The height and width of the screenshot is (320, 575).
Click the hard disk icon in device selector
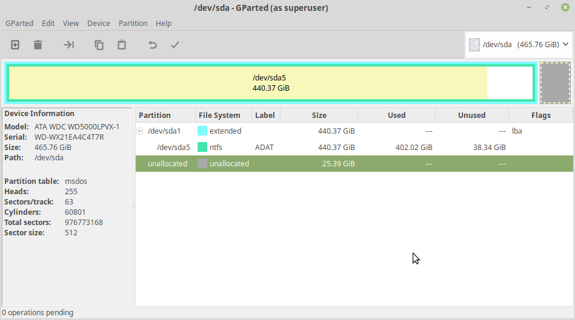pyautogui.click(x=474, y=45)
